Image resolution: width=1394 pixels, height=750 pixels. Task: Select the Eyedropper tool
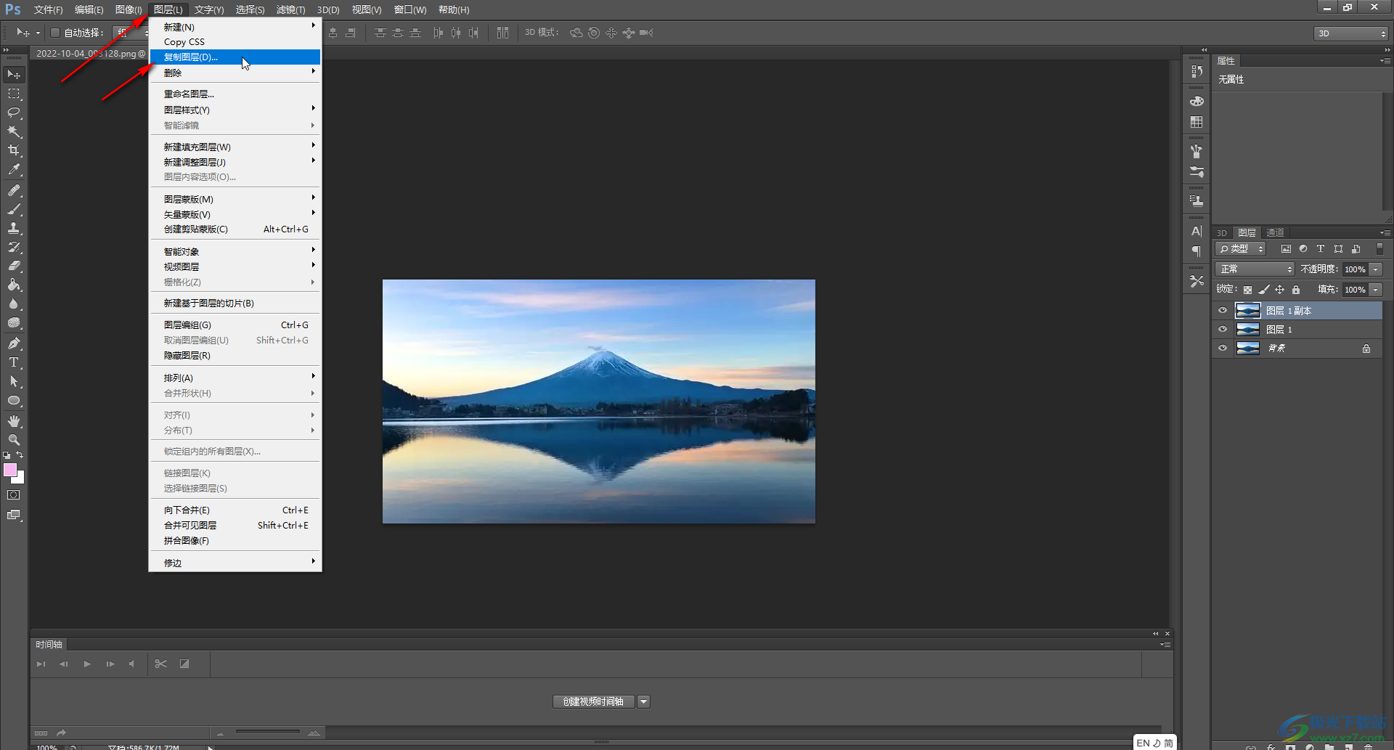(x=14, y=169)
